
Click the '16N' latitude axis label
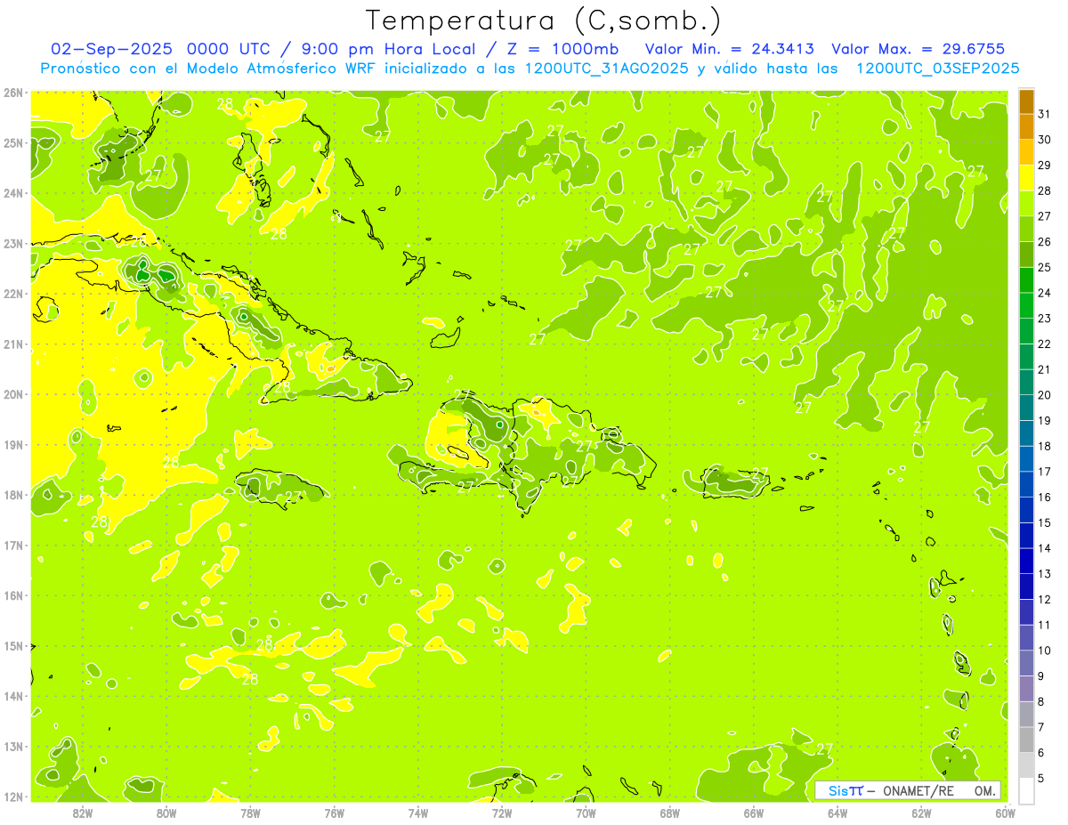tap(13, 595)
